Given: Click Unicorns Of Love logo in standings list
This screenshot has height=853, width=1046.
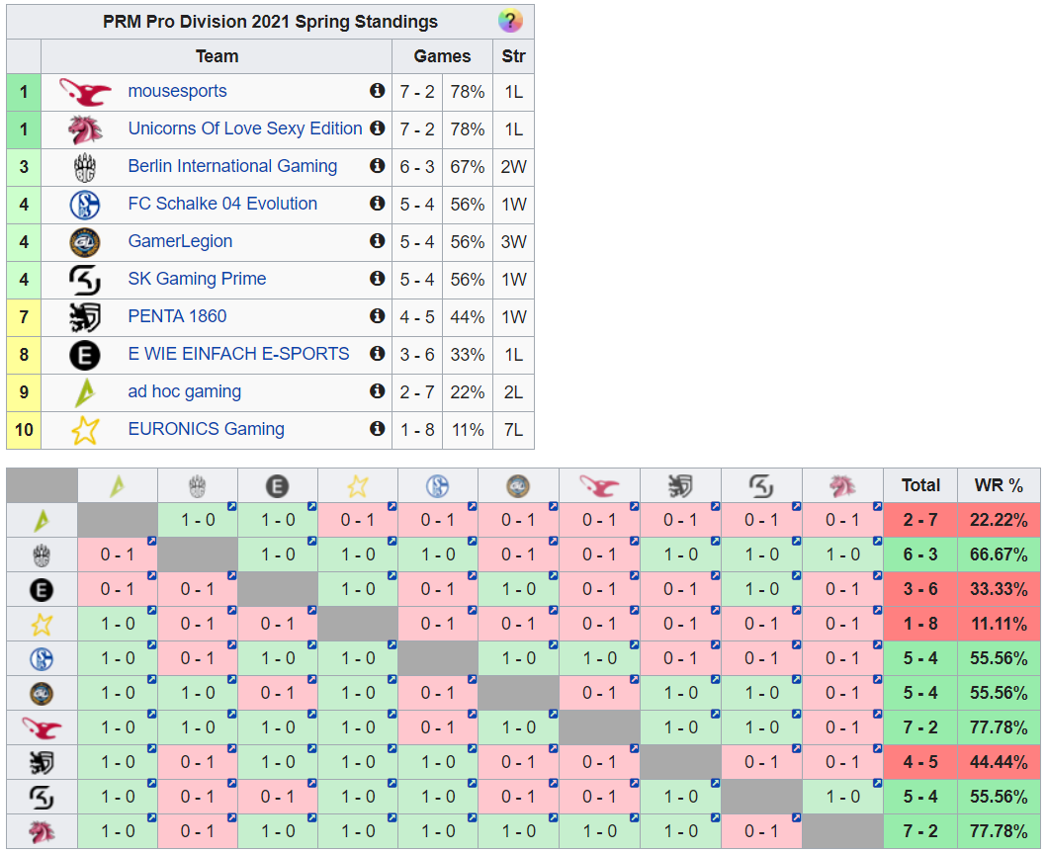Looking at the screenshot, I should tap(85, 129).
